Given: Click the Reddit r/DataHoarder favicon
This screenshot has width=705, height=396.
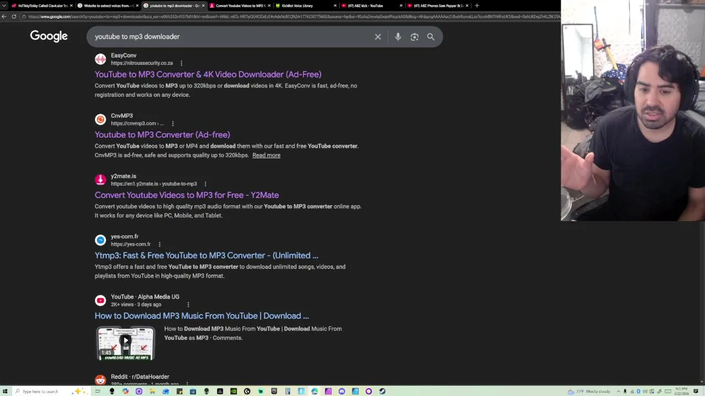Looking at the screenshot, I should (x=100, y=380).
